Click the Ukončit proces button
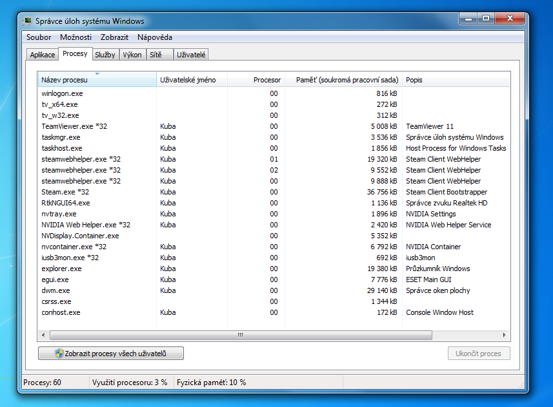This screenshot has height=407, width=553. pos(479,354)
